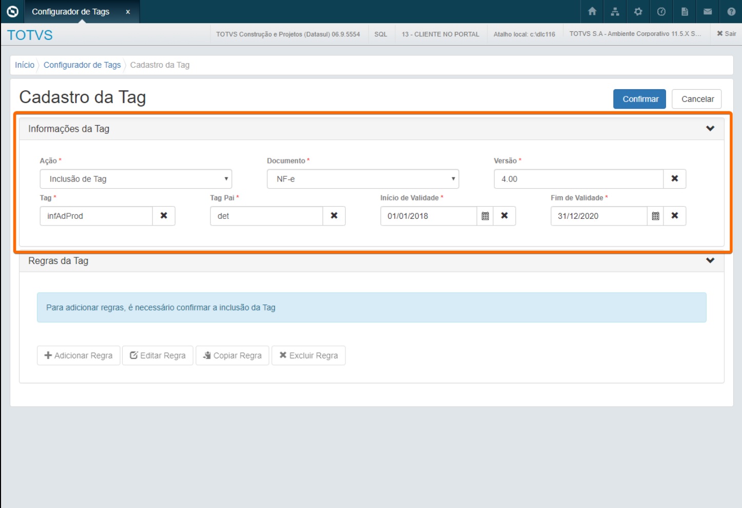Screen dimensions: 742x508
Task: Click the Atalho local path label
Action: pyautogui.click(x=524, y=34)
